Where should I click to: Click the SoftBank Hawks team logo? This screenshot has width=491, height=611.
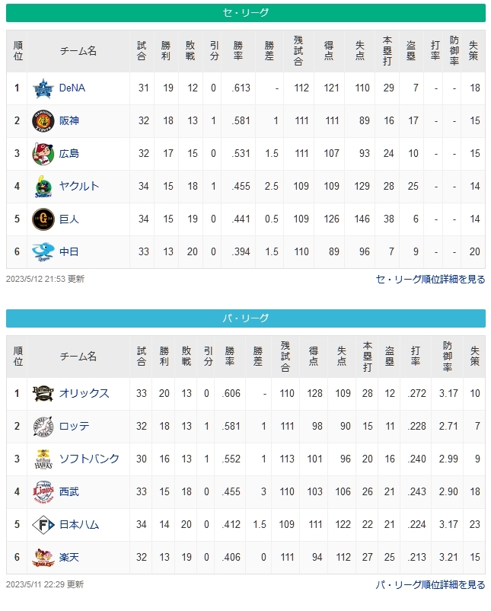pos(43,459)
